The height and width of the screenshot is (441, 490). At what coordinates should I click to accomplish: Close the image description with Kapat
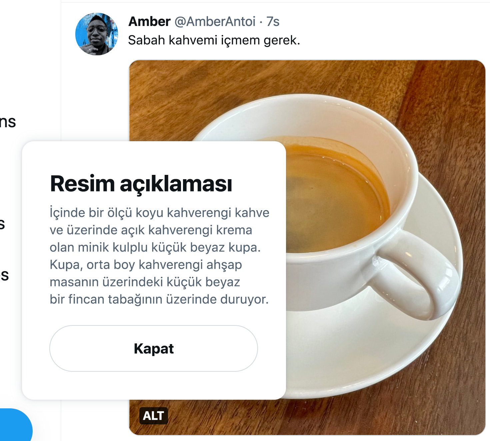coord(154,348)
